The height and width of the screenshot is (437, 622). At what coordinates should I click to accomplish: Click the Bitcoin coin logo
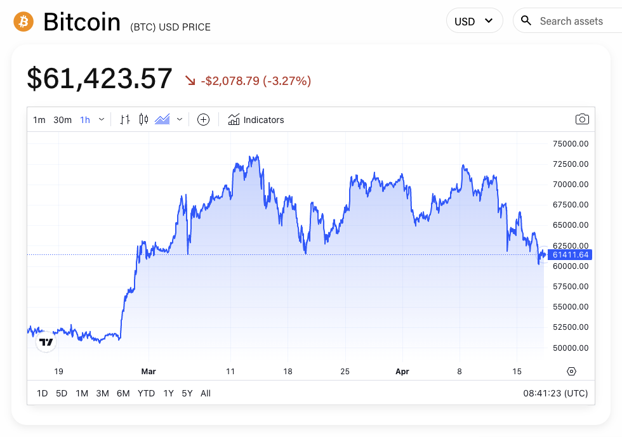(23, 21)
